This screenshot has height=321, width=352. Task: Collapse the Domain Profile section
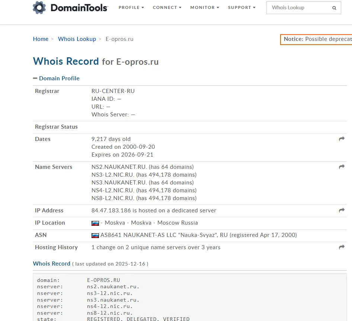[x=35, y=78]
